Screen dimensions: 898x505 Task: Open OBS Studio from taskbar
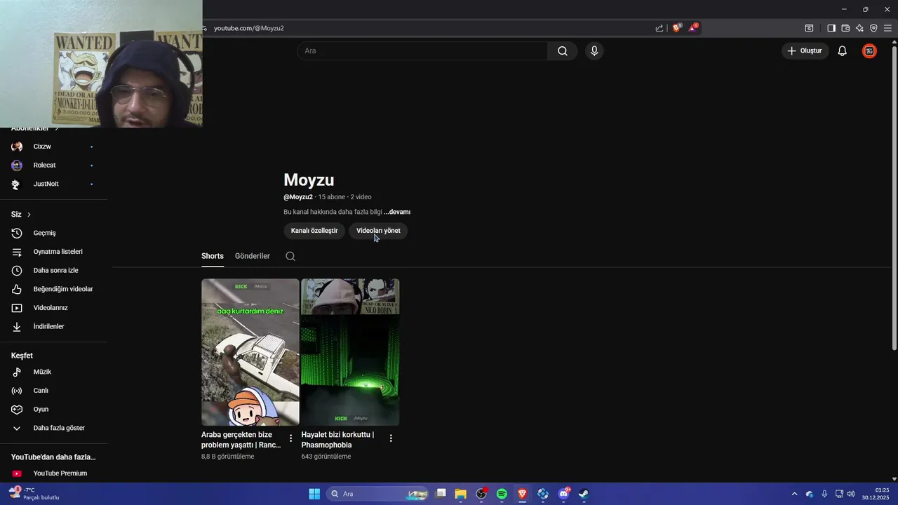click(481, 494)
